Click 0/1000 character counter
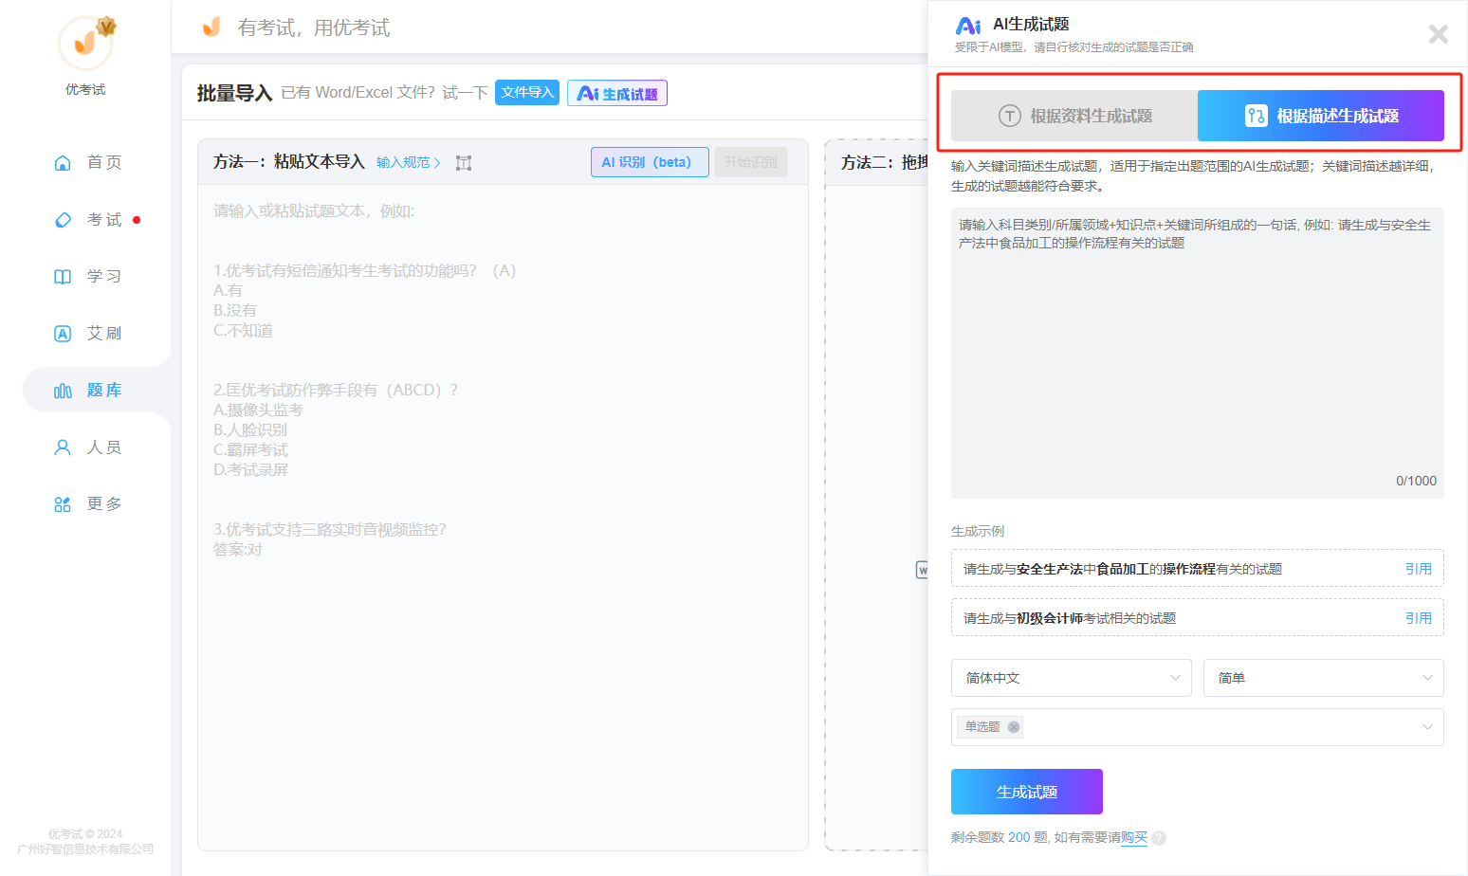This screenshot has width=1468, height=876. pos(1416,481)
